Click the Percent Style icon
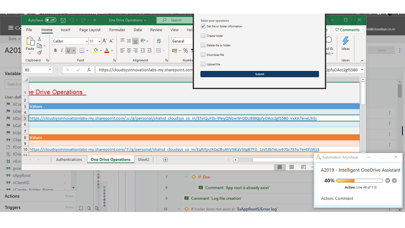Image resolution: width=405 pixels, height=228 pixels. point(185,50)
